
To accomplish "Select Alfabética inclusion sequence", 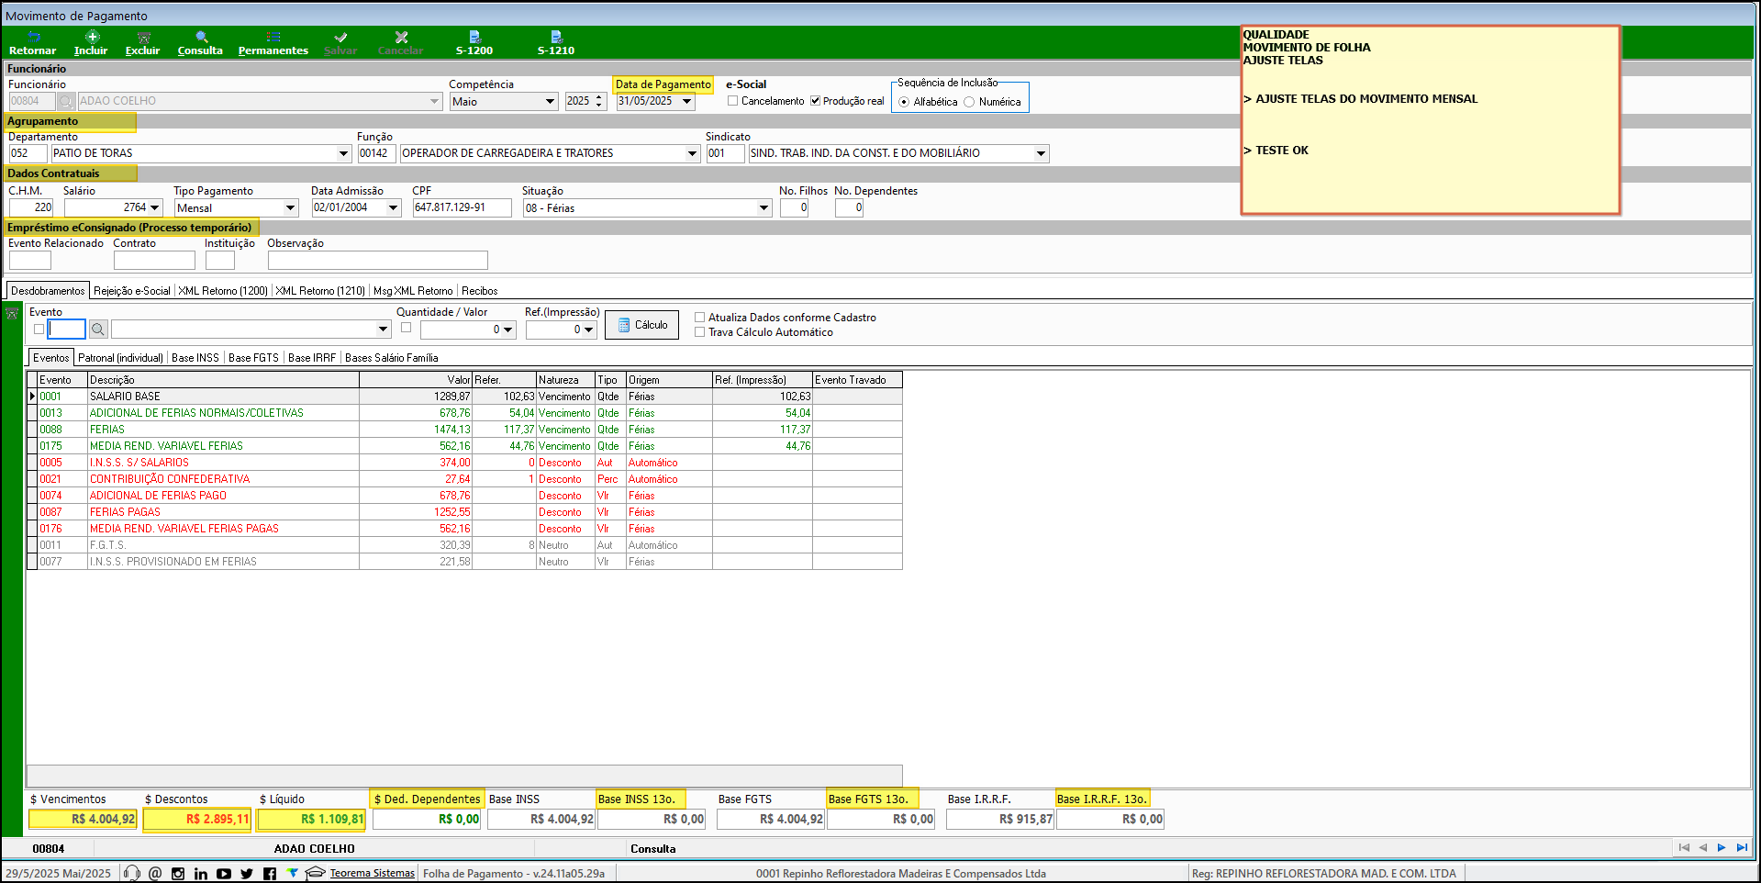I will 904,102.
